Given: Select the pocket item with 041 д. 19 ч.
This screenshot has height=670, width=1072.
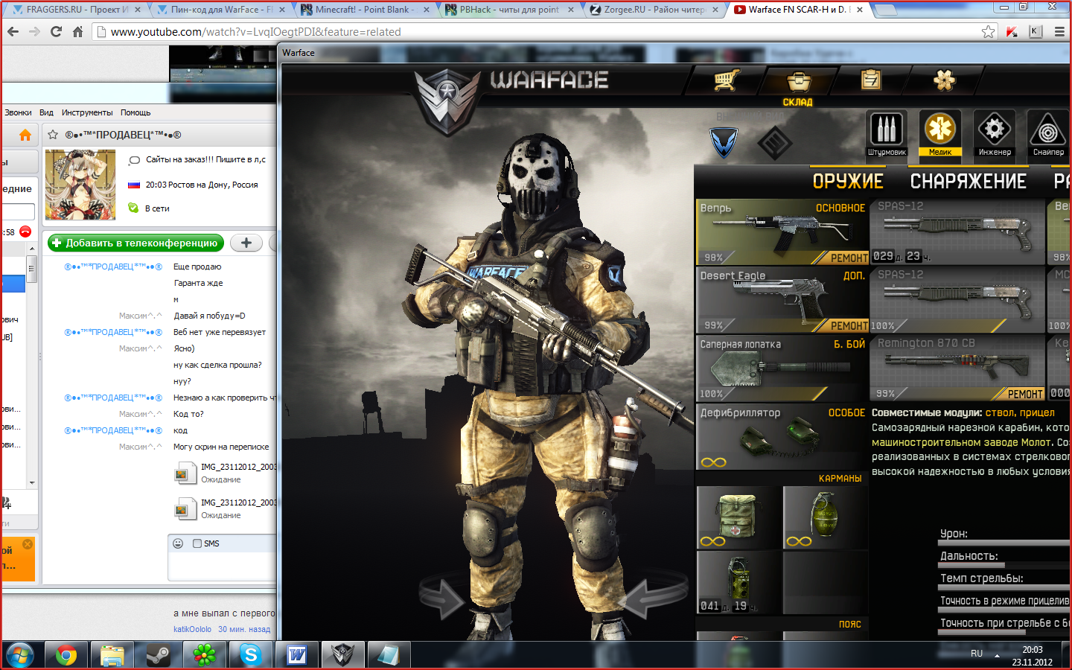Looking at the screenshot, I should pyautogui.click(x=738, y=582).
